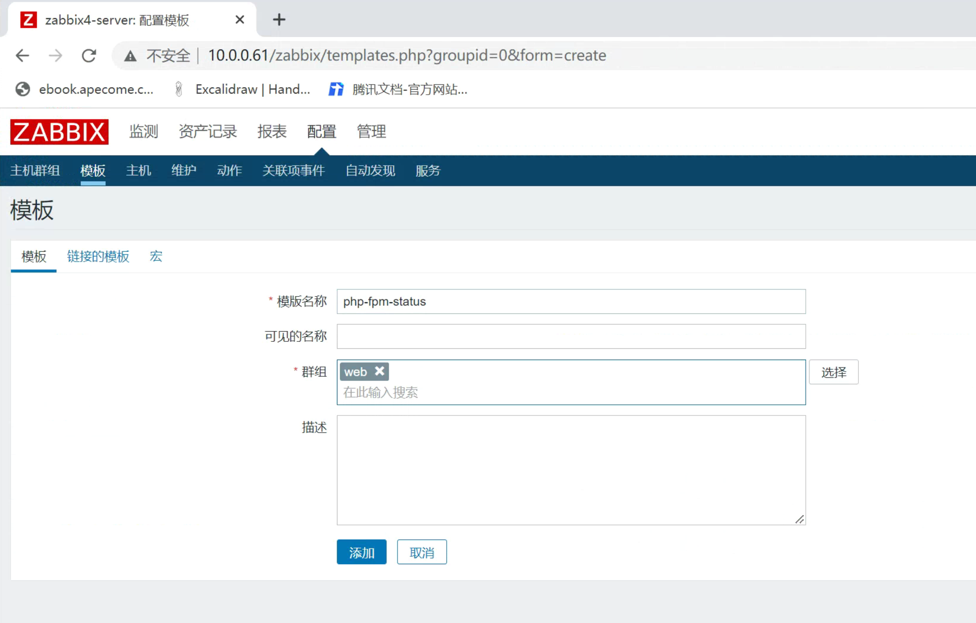Open the 监测 menu

144,132
